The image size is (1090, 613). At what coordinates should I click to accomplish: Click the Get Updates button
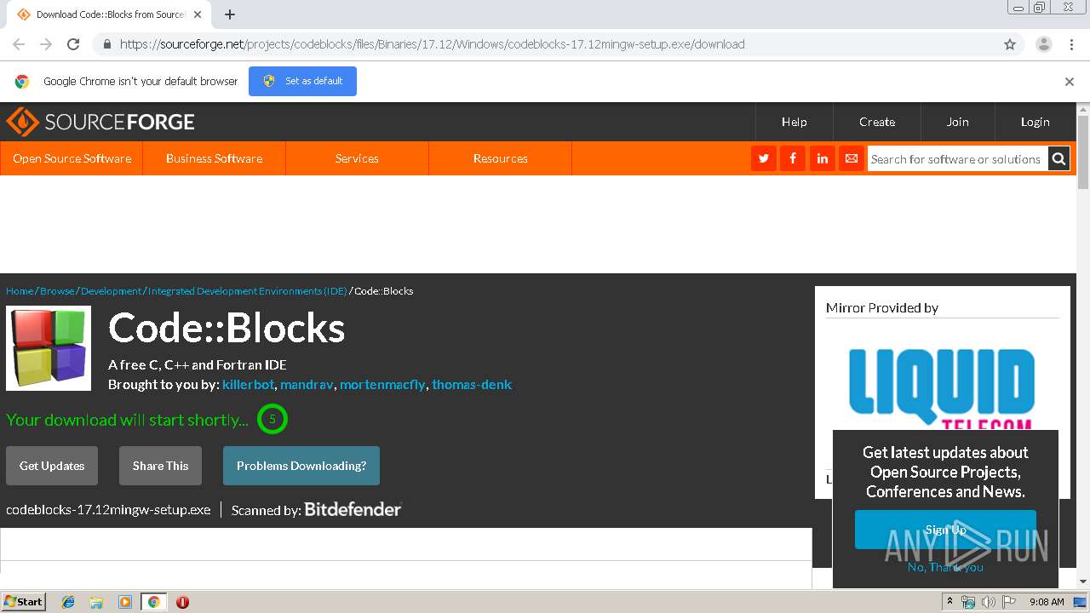(52, 466)
